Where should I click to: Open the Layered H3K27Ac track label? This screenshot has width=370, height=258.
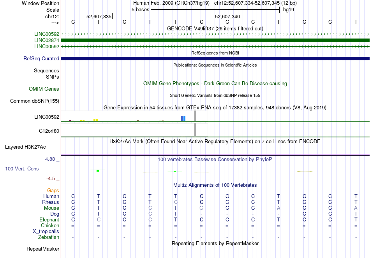(x=25, y=147)
